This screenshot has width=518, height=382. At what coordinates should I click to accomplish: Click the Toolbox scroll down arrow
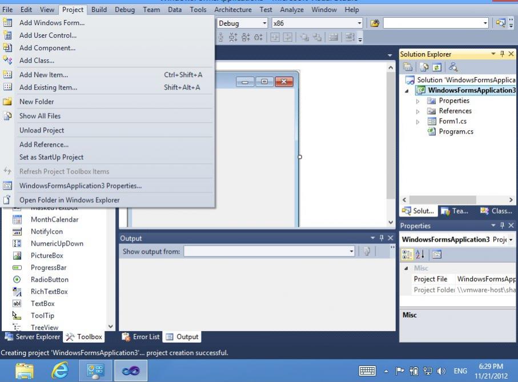coord(111,327)
